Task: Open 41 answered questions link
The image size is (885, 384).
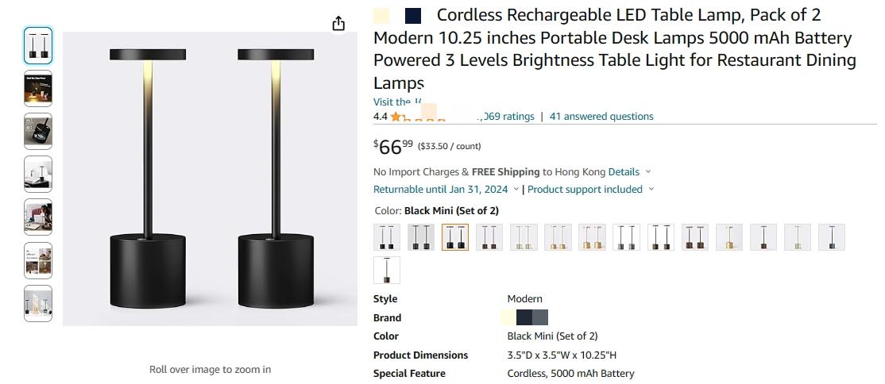Action: 601,117
